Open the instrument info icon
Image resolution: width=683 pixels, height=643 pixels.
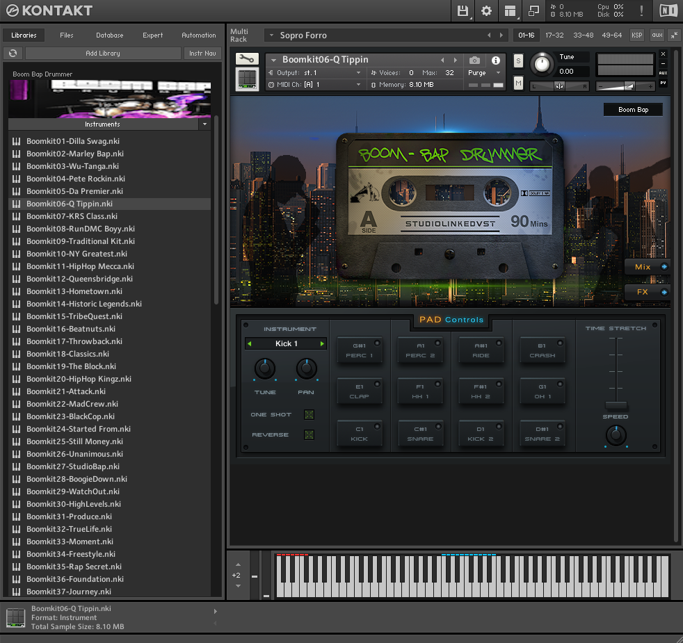[x=496, y=60]
